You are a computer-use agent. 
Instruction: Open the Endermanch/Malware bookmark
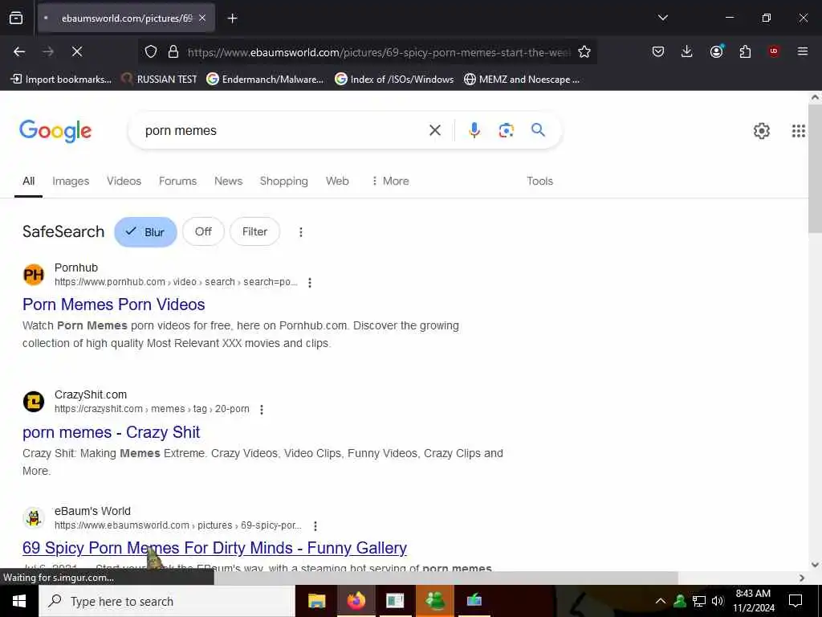[x=265, y=80]
